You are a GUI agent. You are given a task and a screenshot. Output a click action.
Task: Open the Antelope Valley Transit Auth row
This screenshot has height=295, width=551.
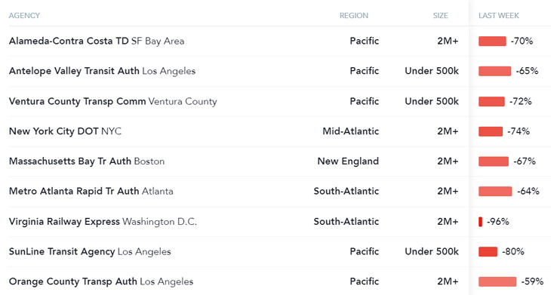pos(275,71)
